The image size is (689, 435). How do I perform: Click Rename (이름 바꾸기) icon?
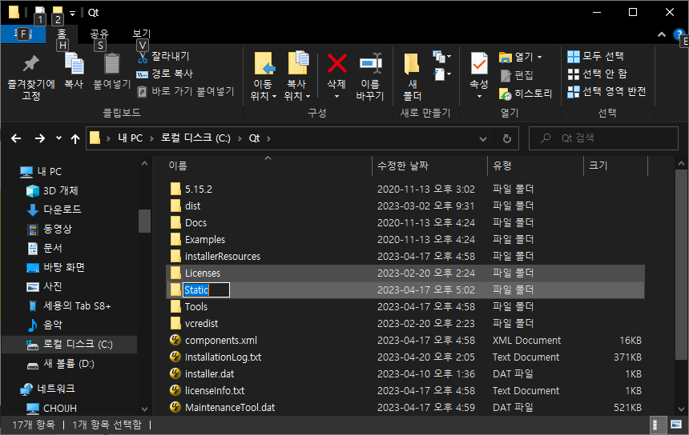(x=370, y=64)
